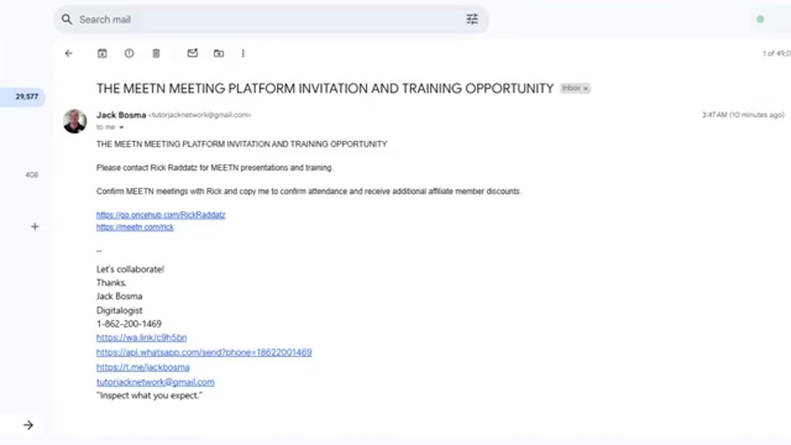Click Jack Bosma's profile picture
The image size is (791, 445).
[75, 121]
